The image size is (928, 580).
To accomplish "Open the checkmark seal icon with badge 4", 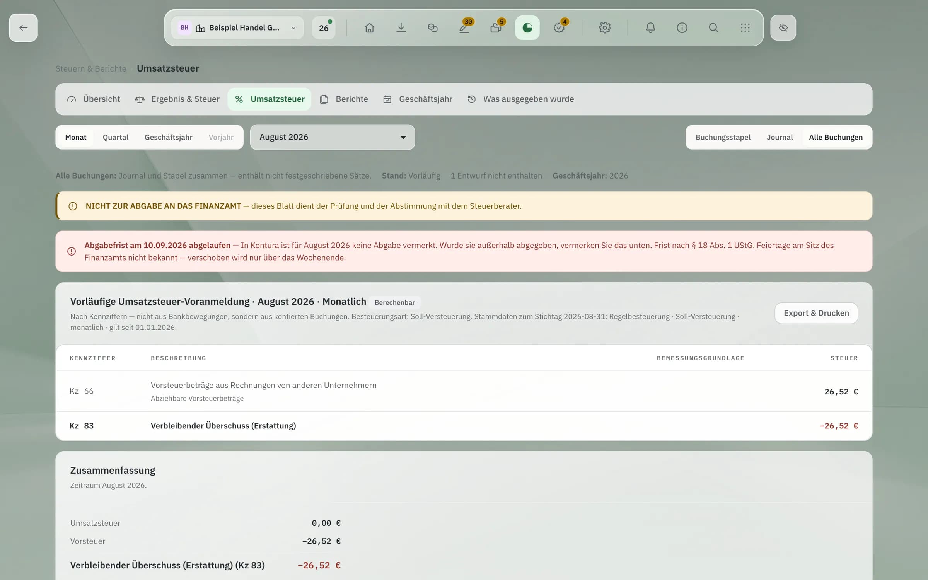I will click(559, 28).
